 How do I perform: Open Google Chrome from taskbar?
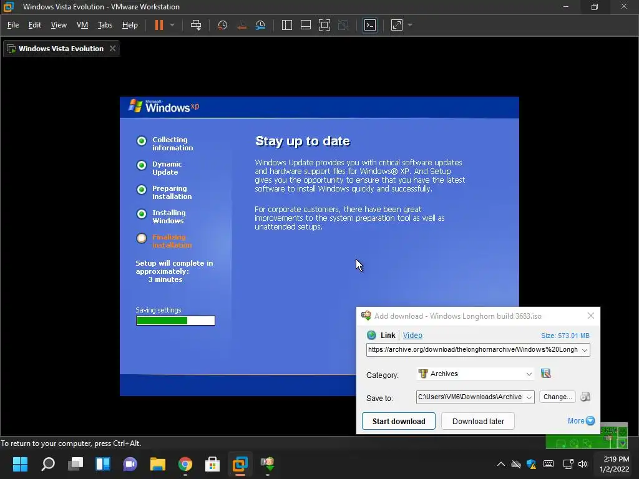click(x=185, y=464)
